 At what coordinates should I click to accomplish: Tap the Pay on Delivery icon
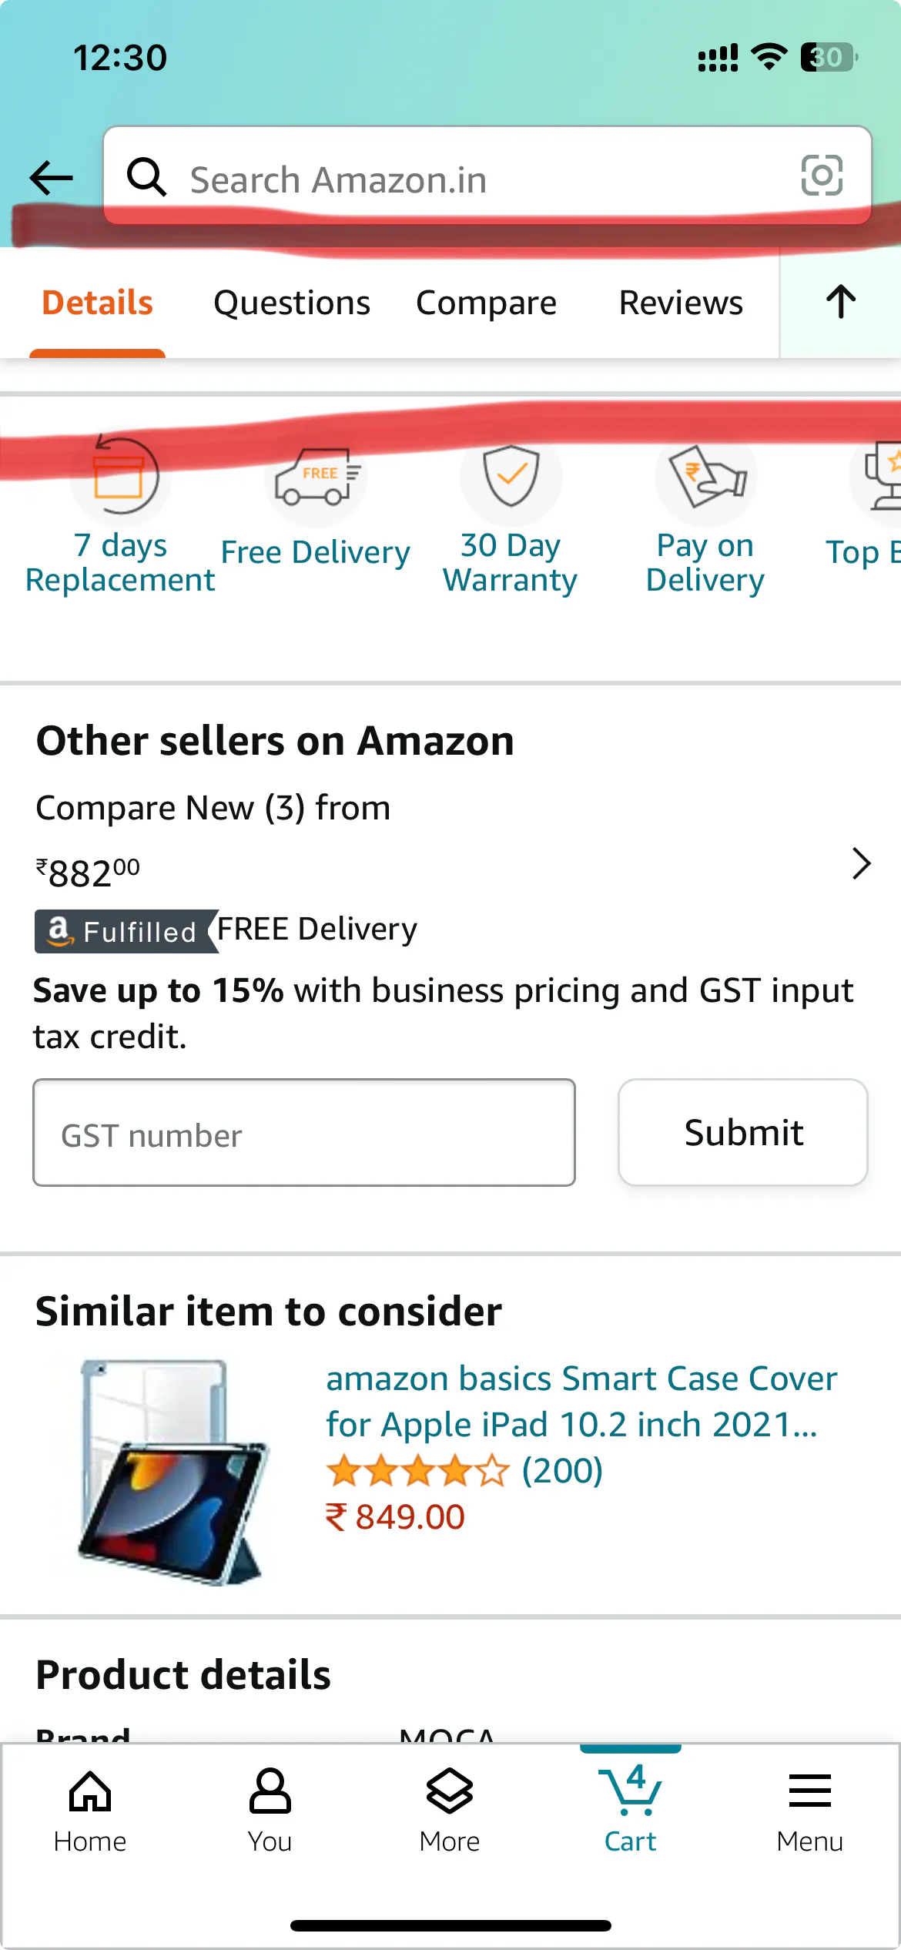click(x=705, y=477)
